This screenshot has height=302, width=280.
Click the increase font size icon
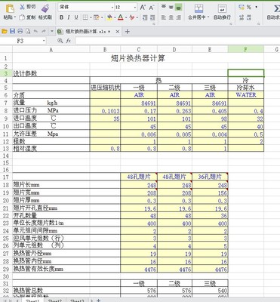coord(143,8)
